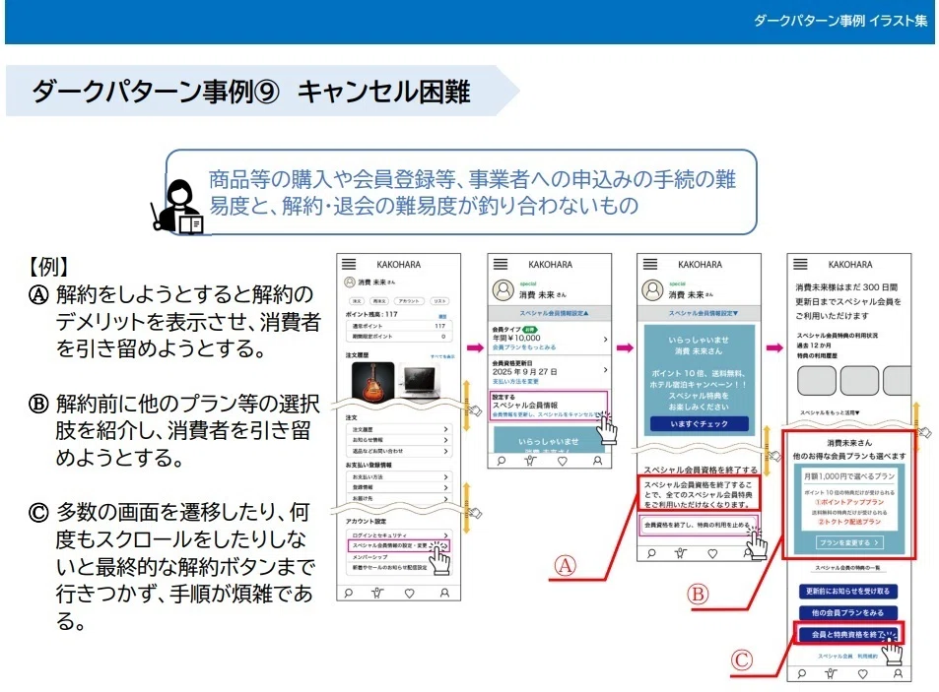The width and height of the screenshot is (939, 692).
Task: Click user avatar beside 消費 未来 on 会員タイプ screen
Action: 503,290
